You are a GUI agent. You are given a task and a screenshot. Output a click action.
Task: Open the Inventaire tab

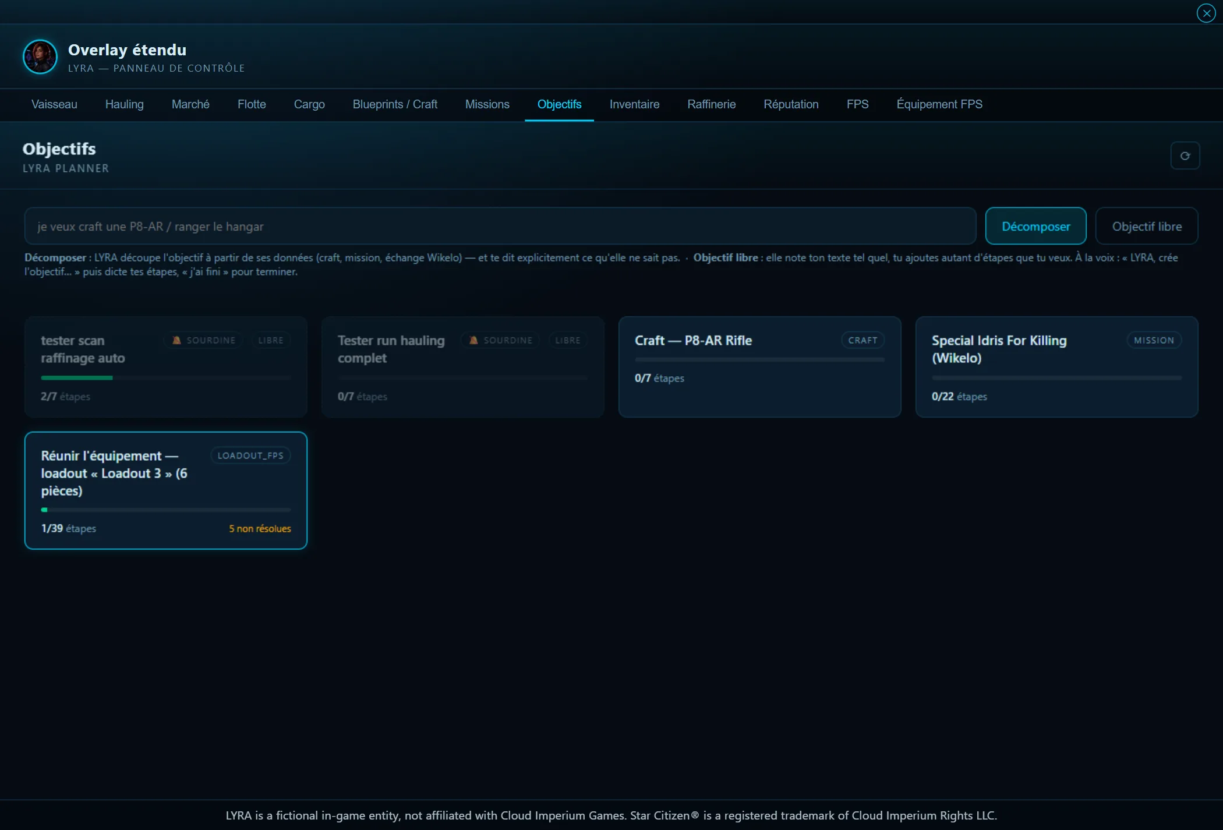634,104
